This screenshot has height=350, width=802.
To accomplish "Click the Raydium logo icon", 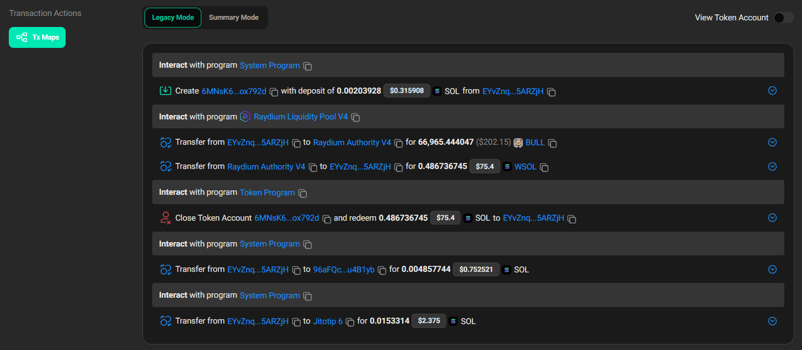I will [245, 117].
